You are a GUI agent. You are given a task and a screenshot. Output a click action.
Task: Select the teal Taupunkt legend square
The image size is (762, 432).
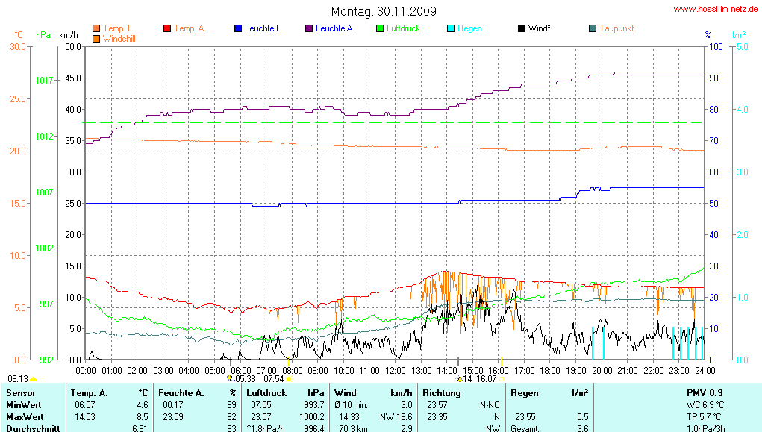coord(593,28)
